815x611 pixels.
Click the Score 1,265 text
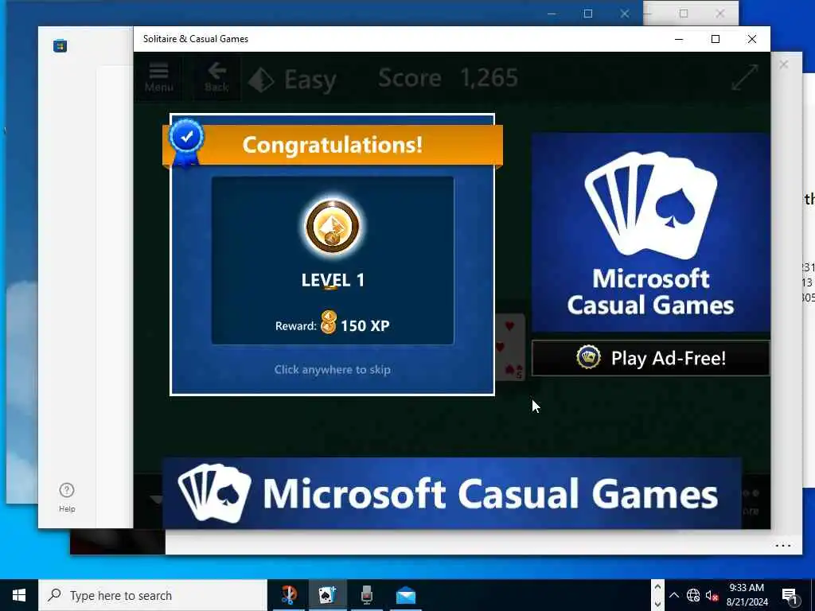[x=447, y=78]
